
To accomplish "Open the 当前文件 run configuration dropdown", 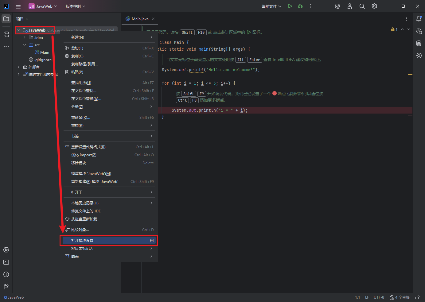I will click(271, 6).
